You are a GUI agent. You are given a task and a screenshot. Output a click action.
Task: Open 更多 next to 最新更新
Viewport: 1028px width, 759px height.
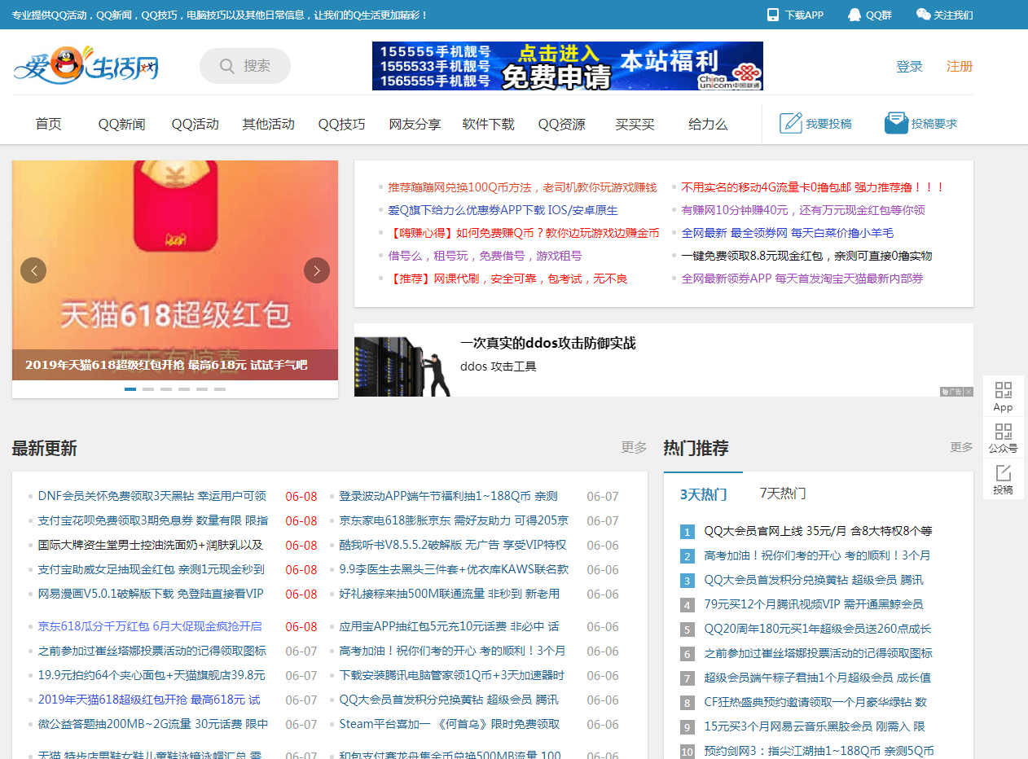(633, 447)
